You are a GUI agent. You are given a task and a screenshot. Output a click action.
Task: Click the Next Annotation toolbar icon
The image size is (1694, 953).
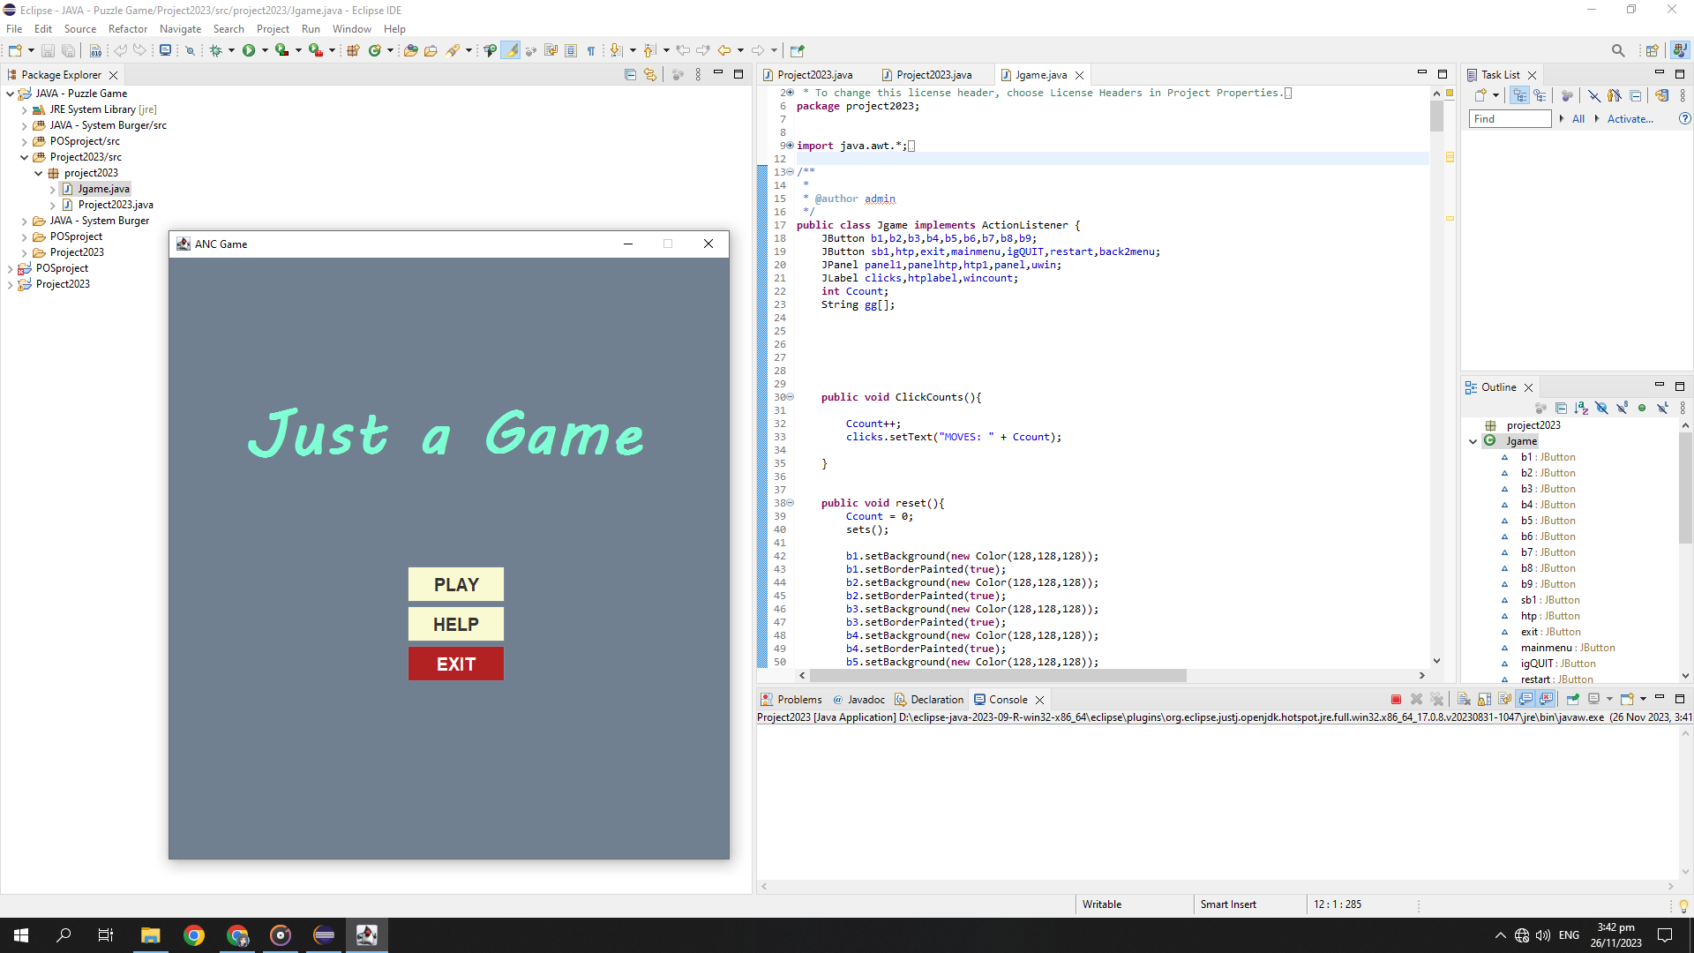pos(616,50)
